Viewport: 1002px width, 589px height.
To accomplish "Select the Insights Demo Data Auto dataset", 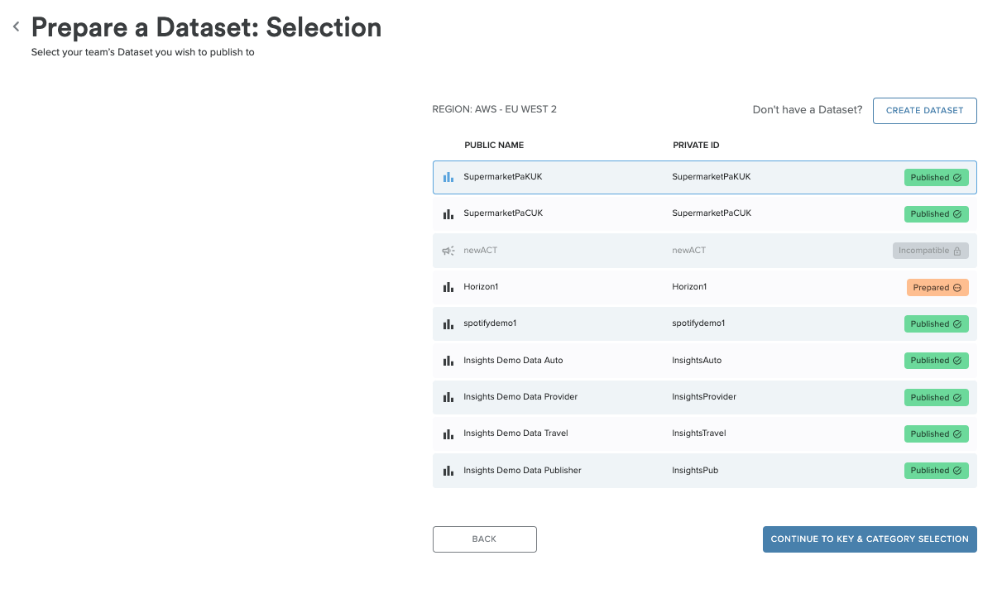I will click(621, 360).
